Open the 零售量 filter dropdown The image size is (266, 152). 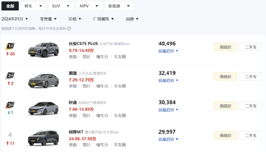pos(48,19)
